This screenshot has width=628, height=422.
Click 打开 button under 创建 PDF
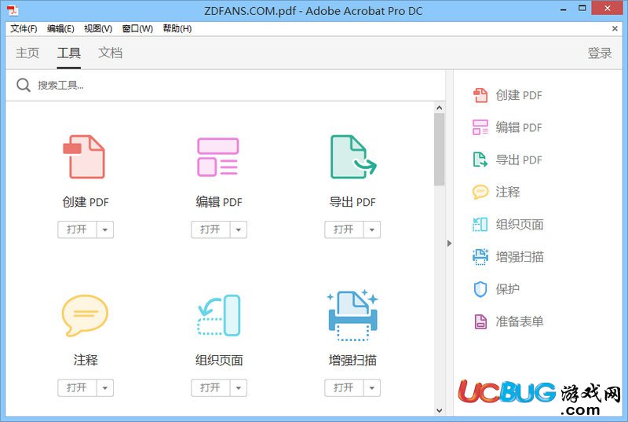(77, 229)
